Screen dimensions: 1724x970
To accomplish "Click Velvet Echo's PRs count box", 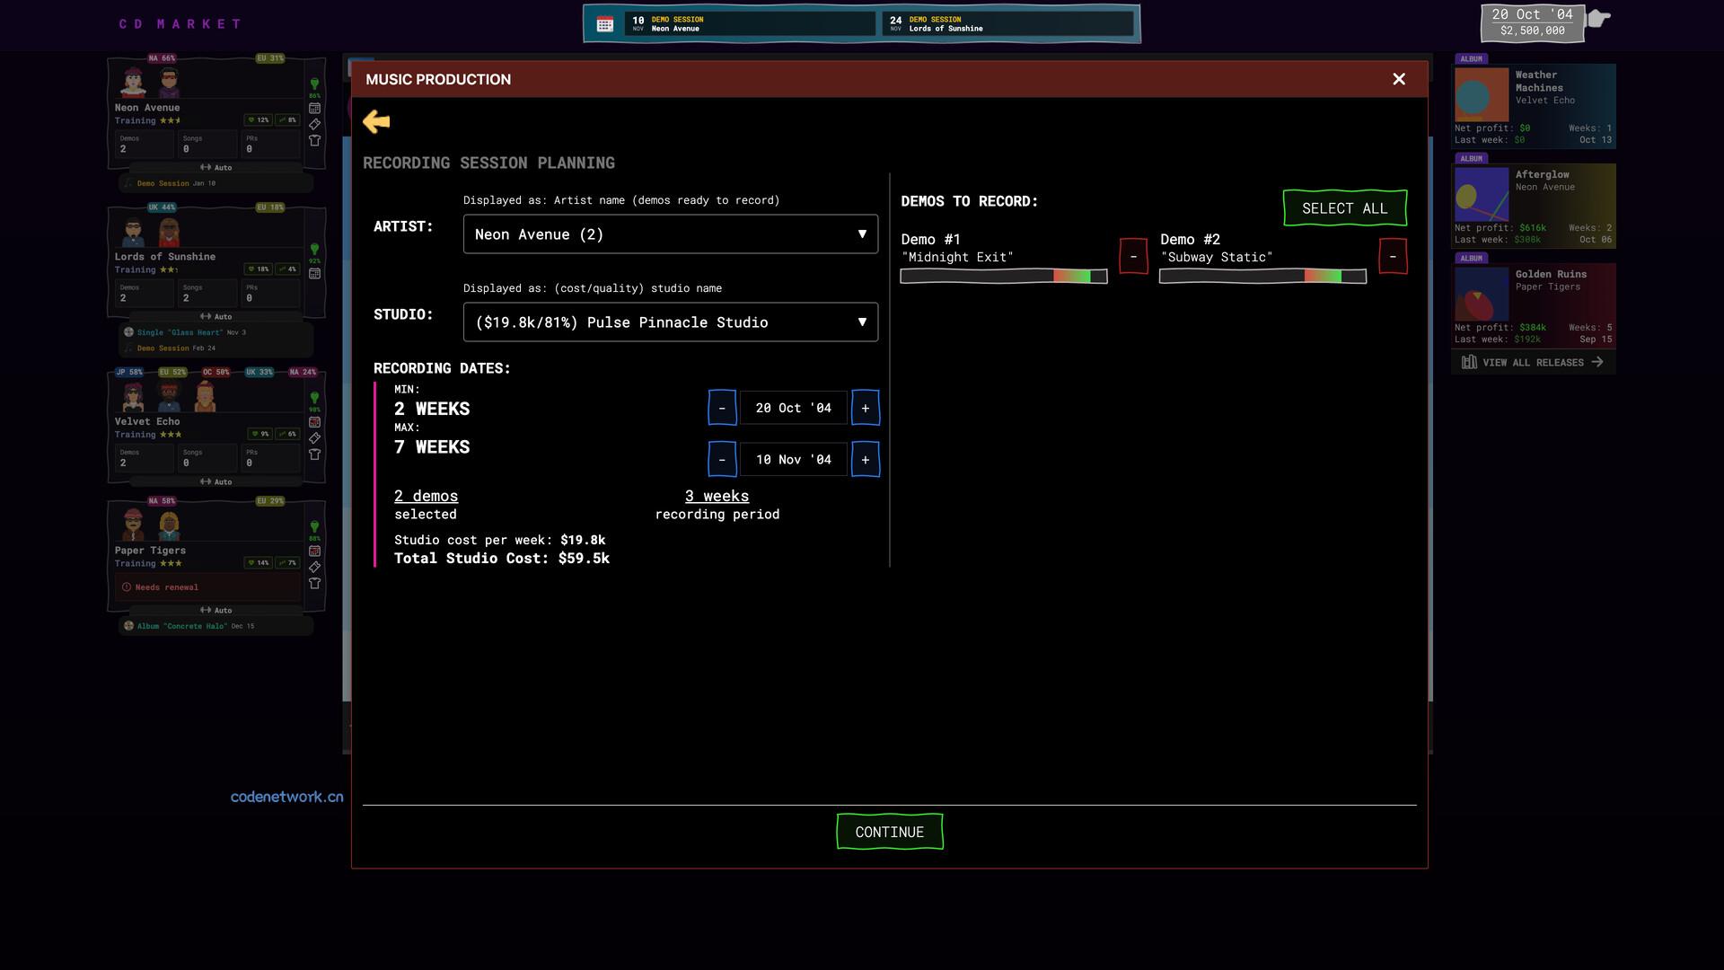I will (x=270, y=457).
